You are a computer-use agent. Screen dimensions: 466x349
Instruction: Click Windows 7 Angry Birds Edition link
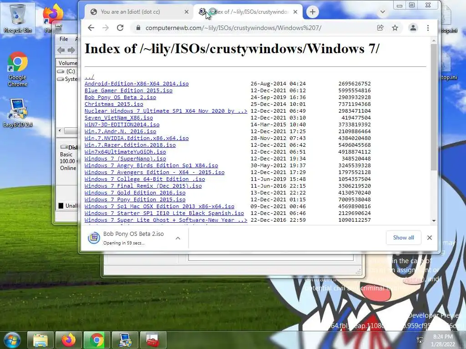[151, 165]
